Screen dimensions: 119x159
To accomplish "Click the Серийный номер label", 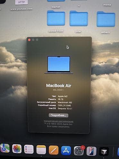I will click(x=47, y=105).
